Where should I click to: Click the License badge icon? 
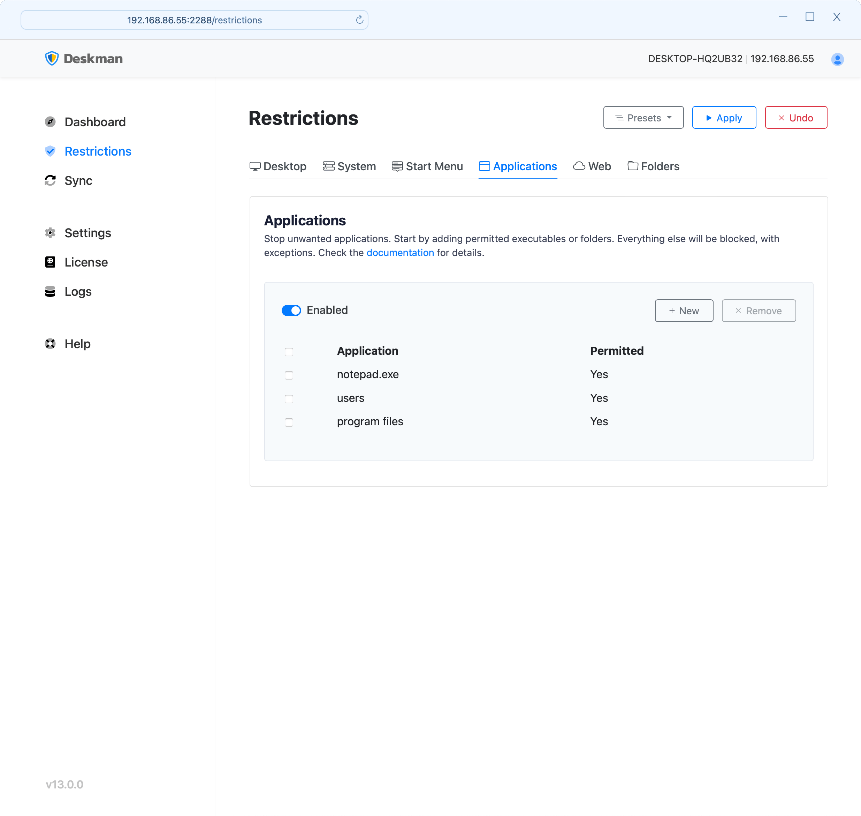[51, 262]
